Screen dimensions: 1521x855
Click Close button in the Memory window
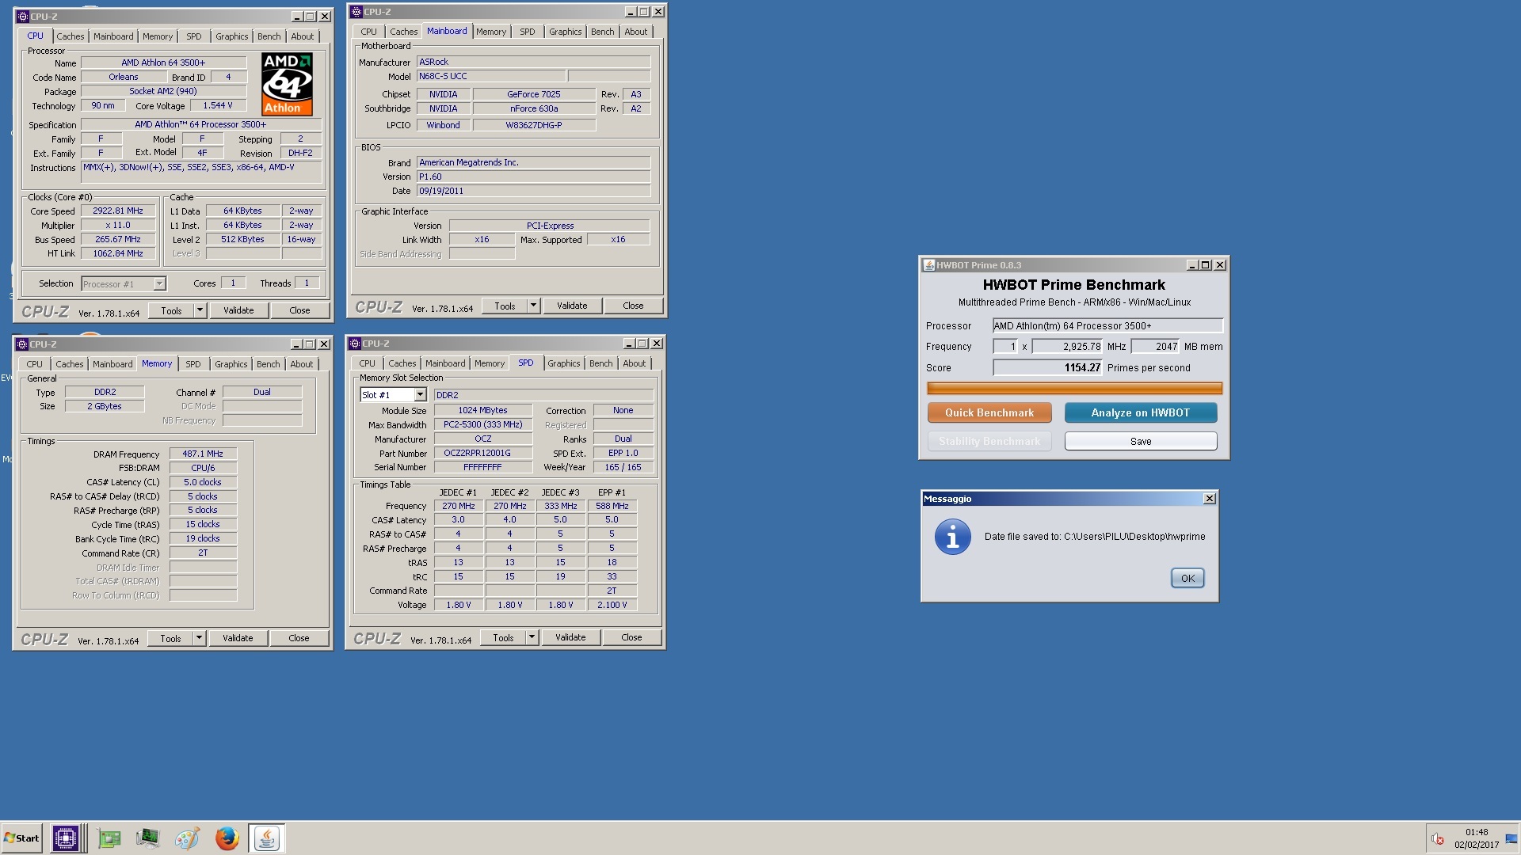299,638
